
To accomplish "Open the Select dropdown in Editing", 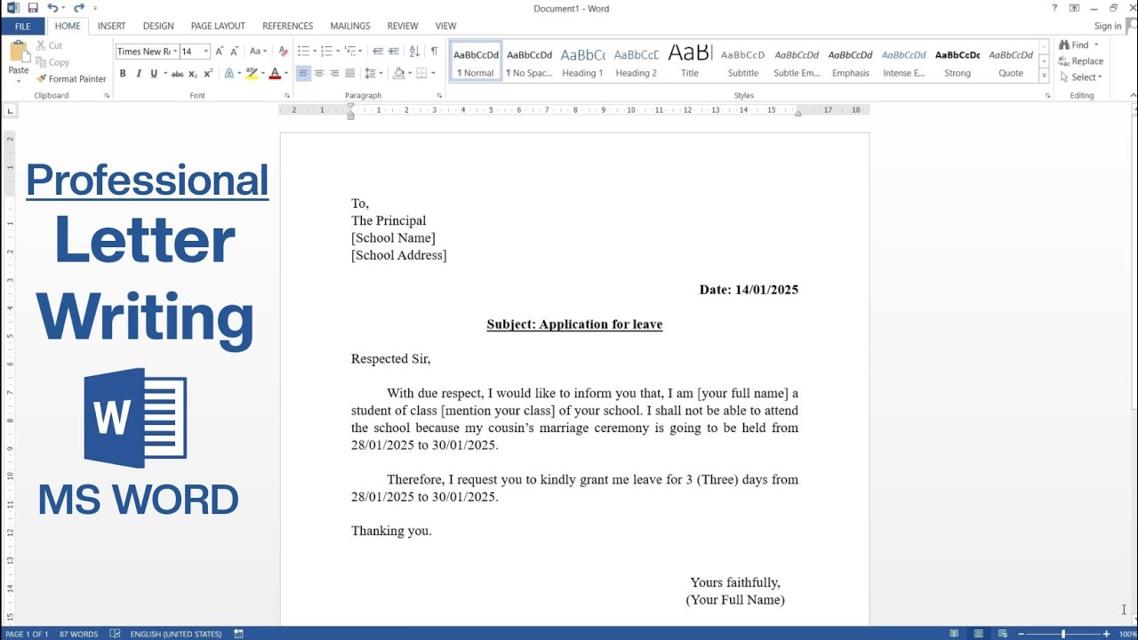I will click(1081, 77).
